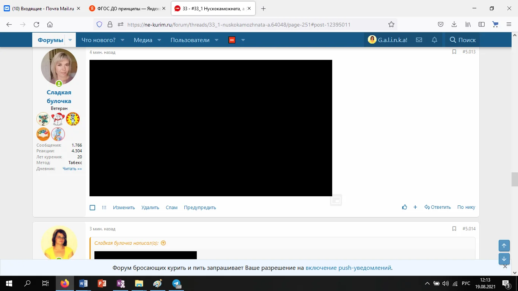This screenshot has width=518, height=291.
Task: Open the alerts bell icon
Action: click(434, 39)
